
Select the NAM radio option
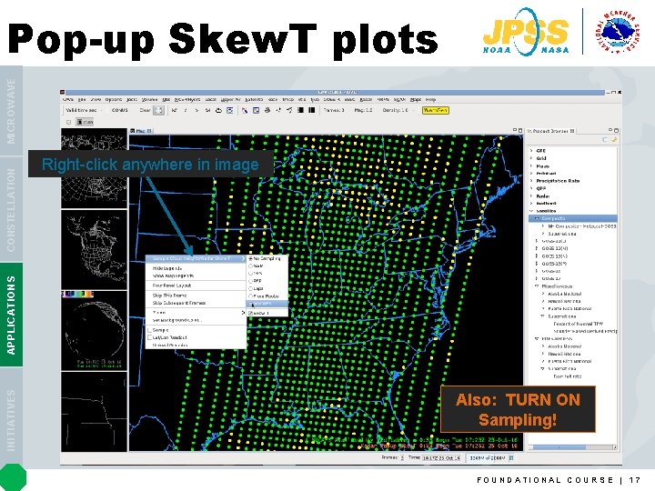pyautogui.click(x=256, y=266)
